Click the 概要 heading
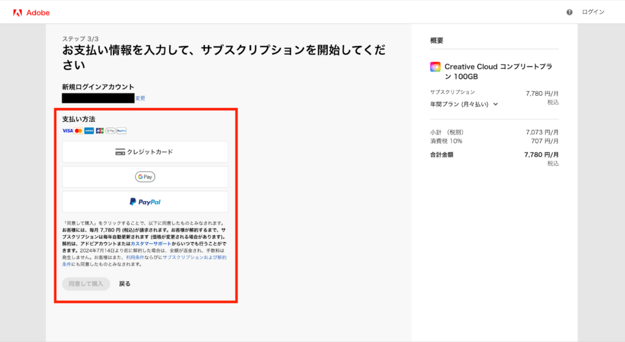 pos(436,40)
